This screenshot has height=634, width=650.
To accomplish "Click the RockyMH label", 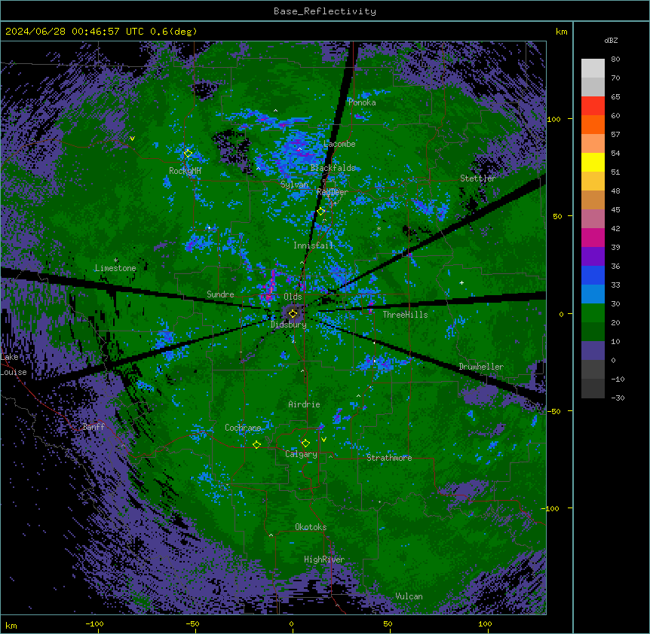I will click(x=185, y=170).
